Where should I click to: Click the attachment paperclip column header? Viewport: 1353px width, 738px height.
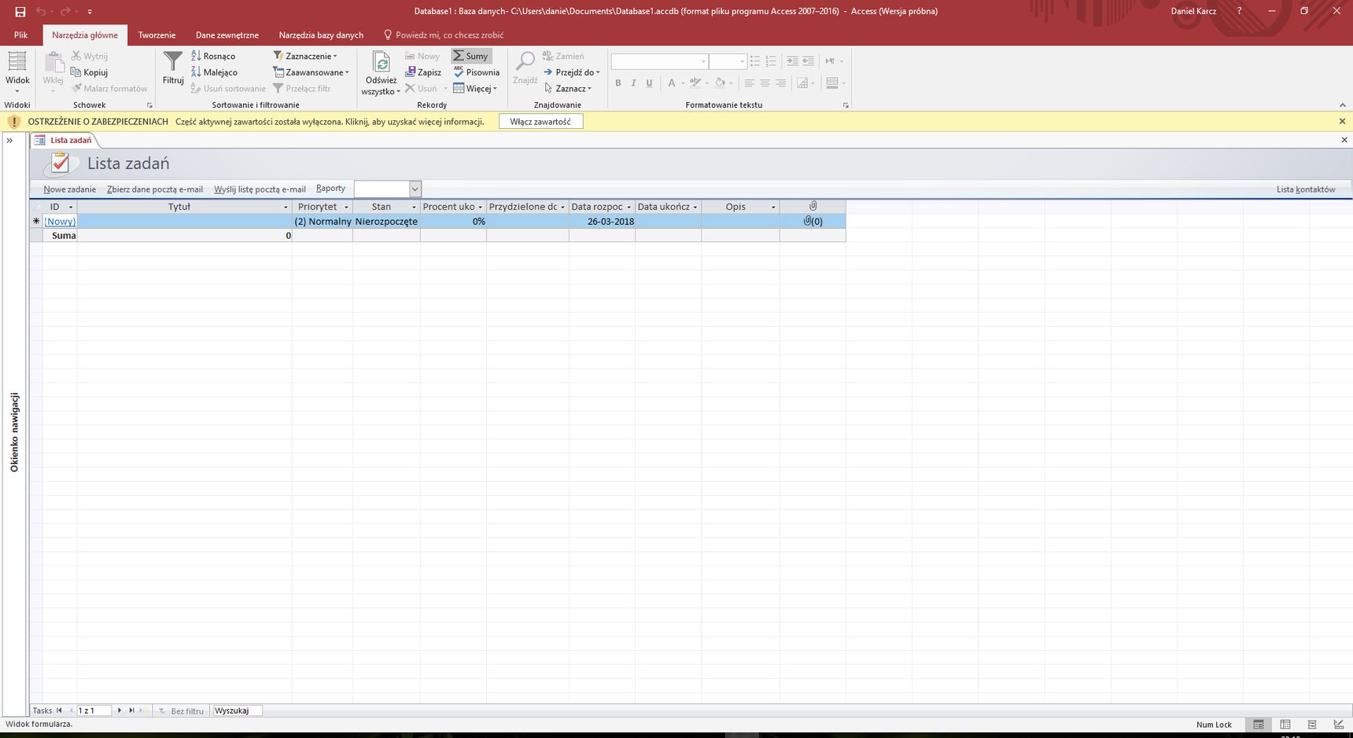pos(813,207)
